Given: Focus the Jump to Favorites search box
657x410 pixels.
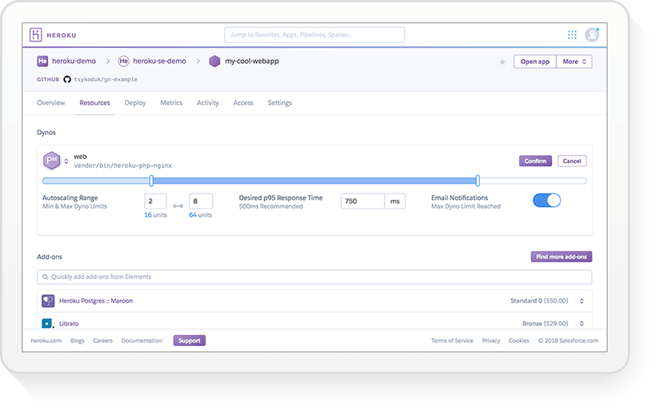Looking at the screenshot, I should (315, 34).
